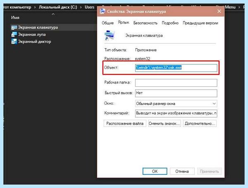Click Menu segment in the breadcrumb
This screenshot has height=188, width=248.
[x=230, y=7]
